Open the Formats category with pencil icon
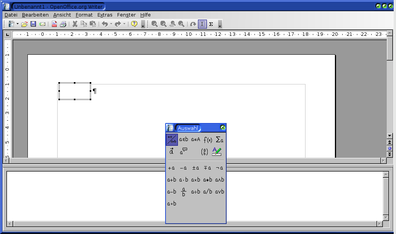Screen dimensions: 396x234 (217, 152)
